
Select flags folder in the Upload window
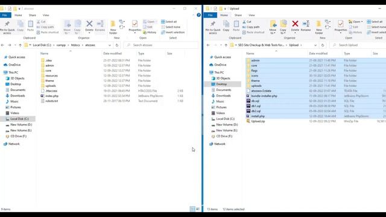pyautogui.click(x=254, y=71)
